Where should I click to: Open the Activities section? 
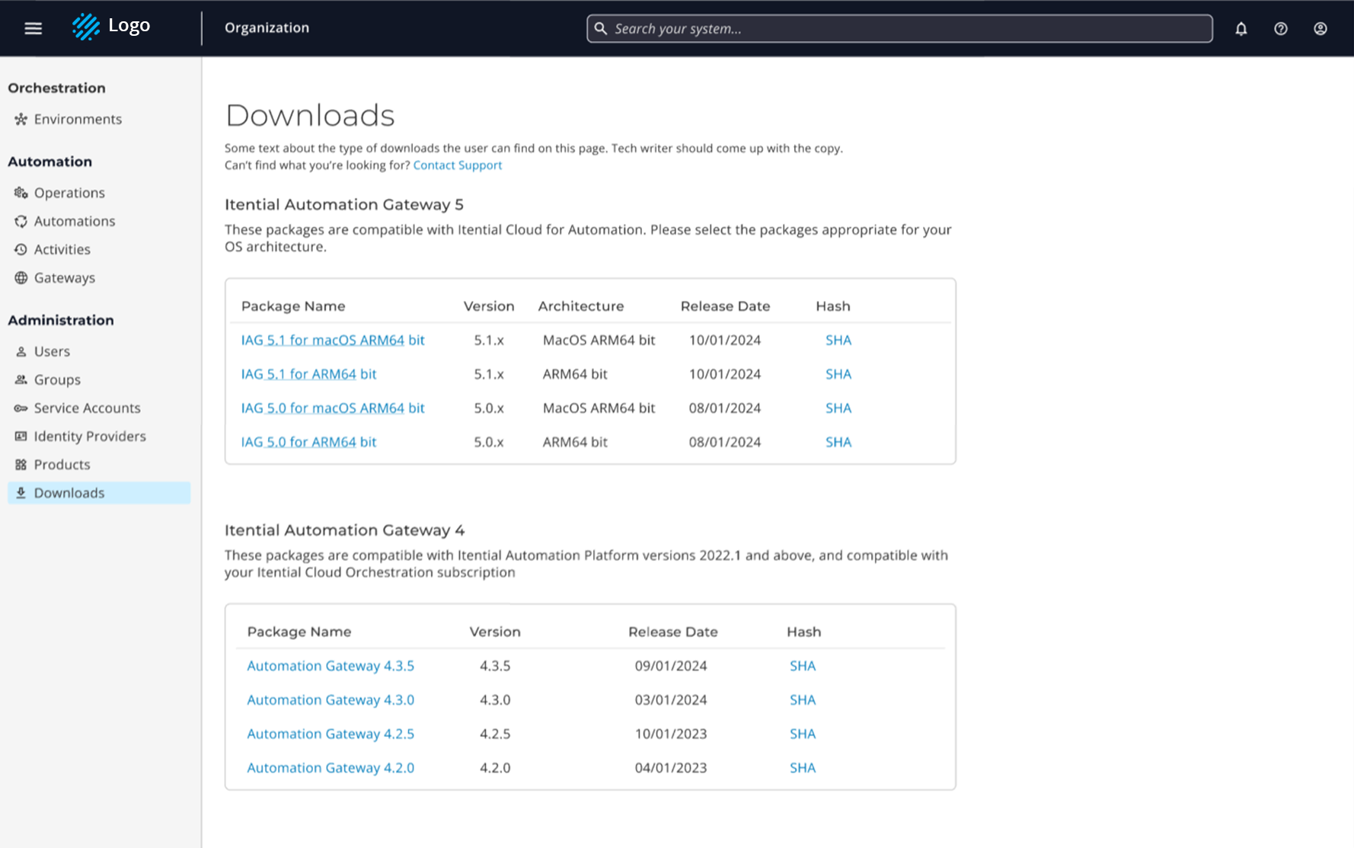click(x=62, y=249)
